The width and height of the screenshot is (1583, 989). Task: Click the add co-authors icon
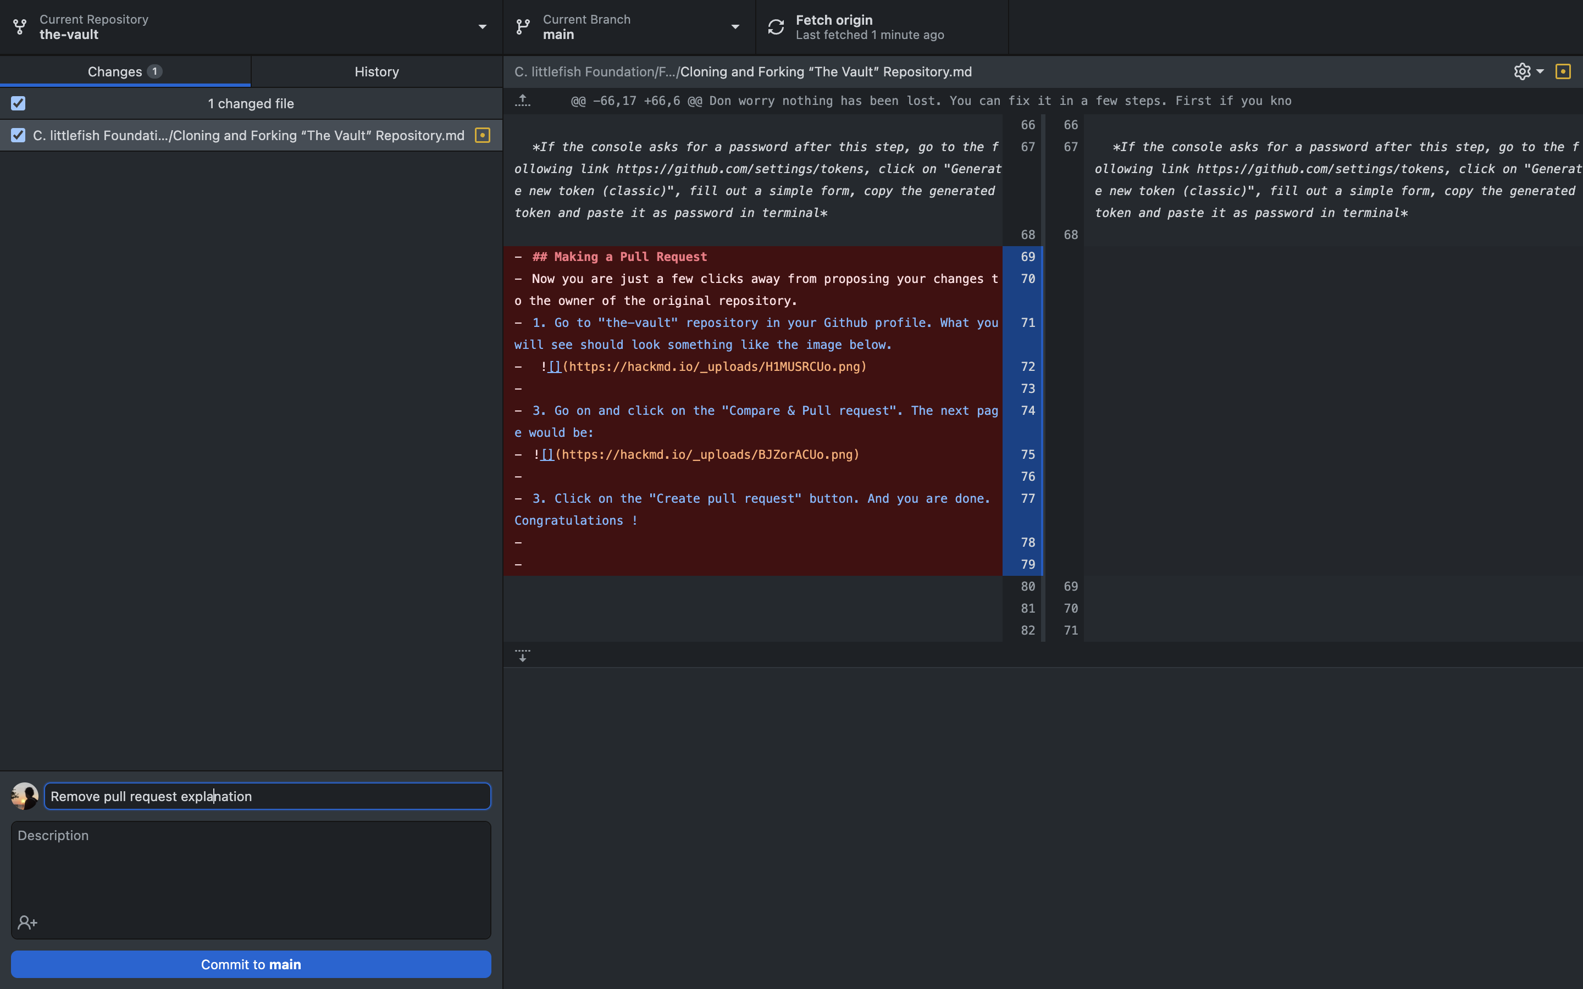(x=27, y=923)
